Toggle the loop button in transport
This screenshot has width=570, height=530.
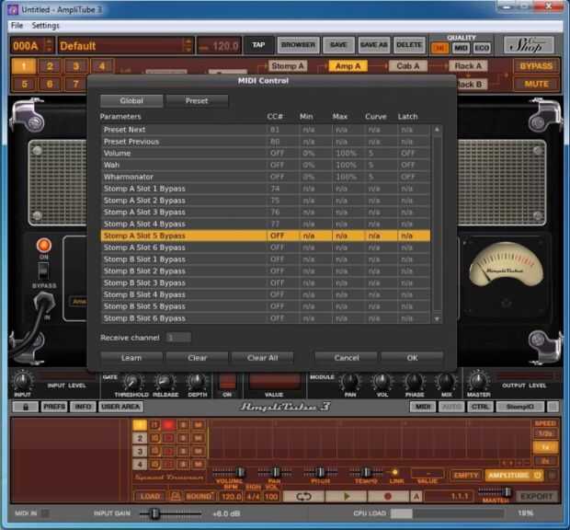pos(304,496)
